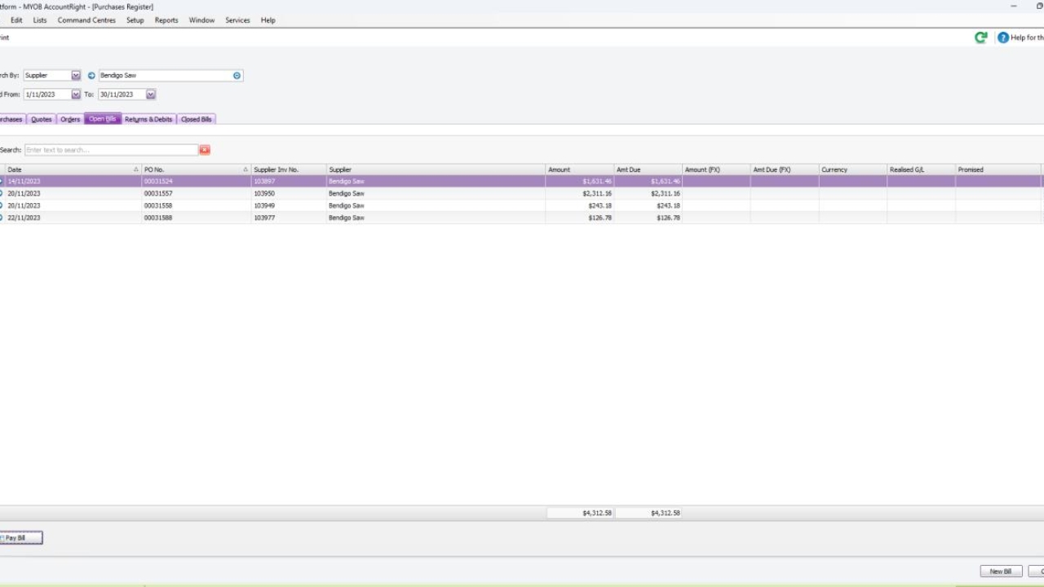The width and height of the screenshot is (1044, 587).
Task: Open the Dated From date picker arrow
Action: pyautogui.click(x=76, y=95)
